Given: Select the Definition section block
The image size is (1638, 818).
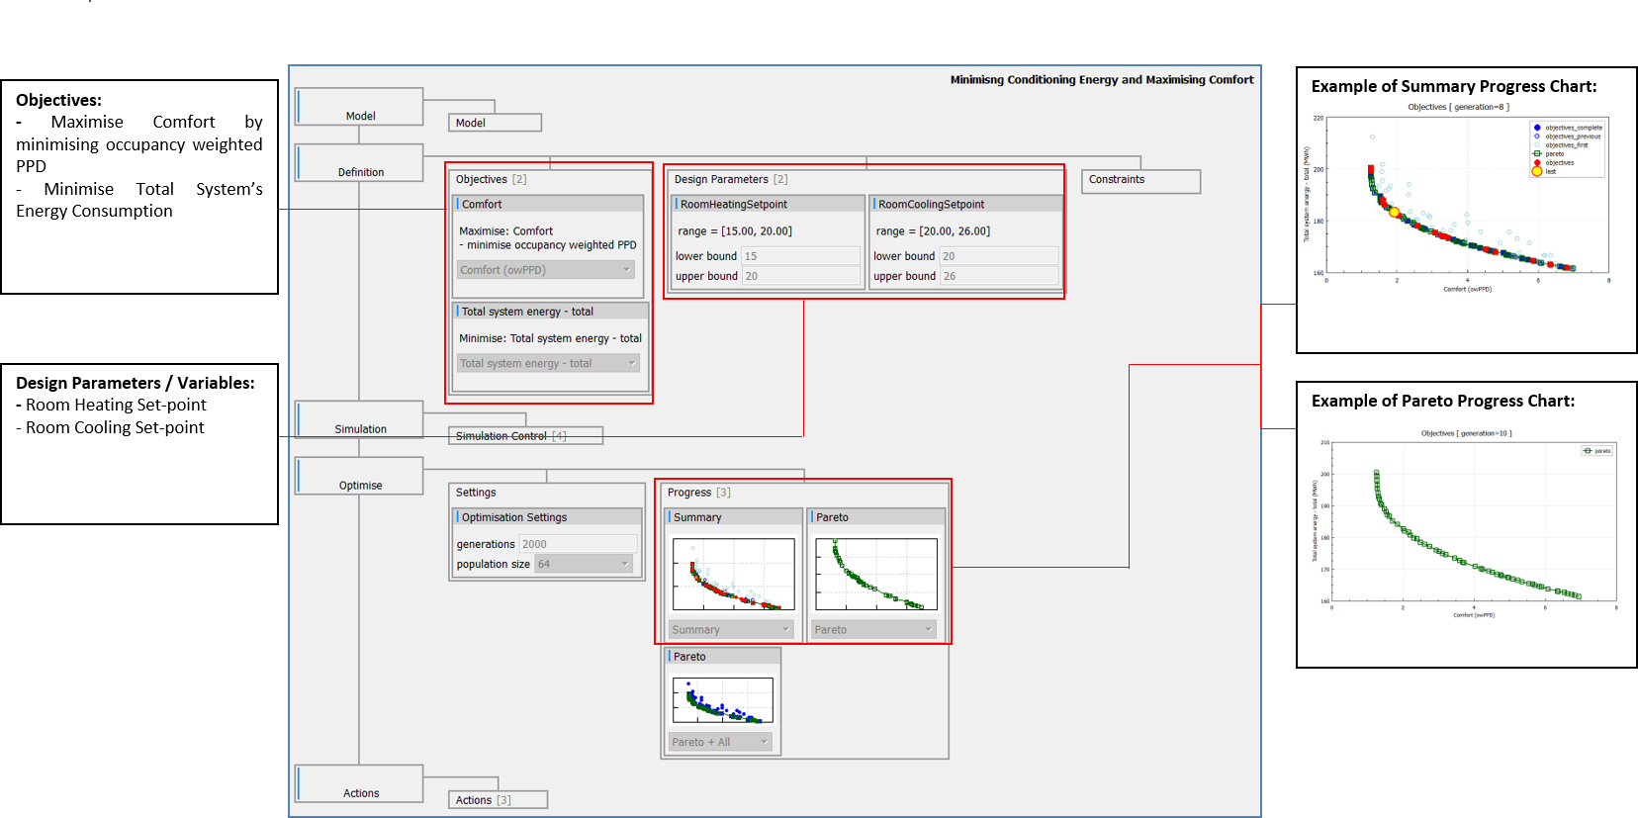Looking at the screenshot, I should click(x=360, y=163).
